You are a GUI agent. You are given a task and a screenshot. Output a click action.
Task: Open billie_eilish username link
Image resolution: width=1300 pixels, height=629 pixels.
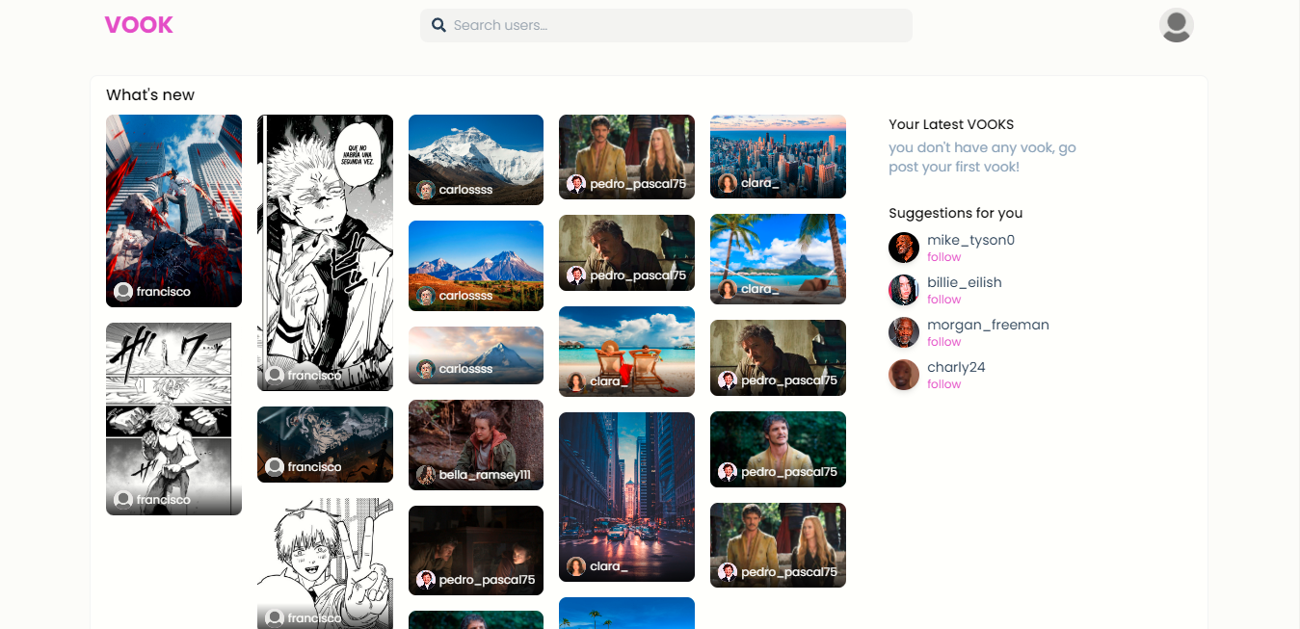(x=964, y=282)
